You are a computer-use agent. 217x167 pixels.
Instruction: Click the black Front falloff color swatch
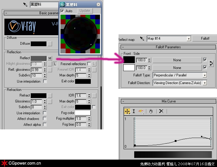(x=129, y=60)
